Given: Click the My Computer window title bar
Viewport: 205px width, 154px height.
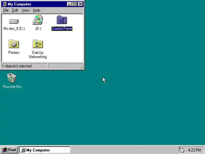Looking at the screenshot, I should pos(42,4).
